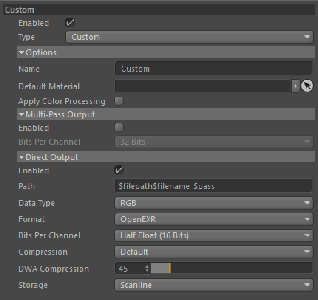Click the Name label text

click(29, 69)
